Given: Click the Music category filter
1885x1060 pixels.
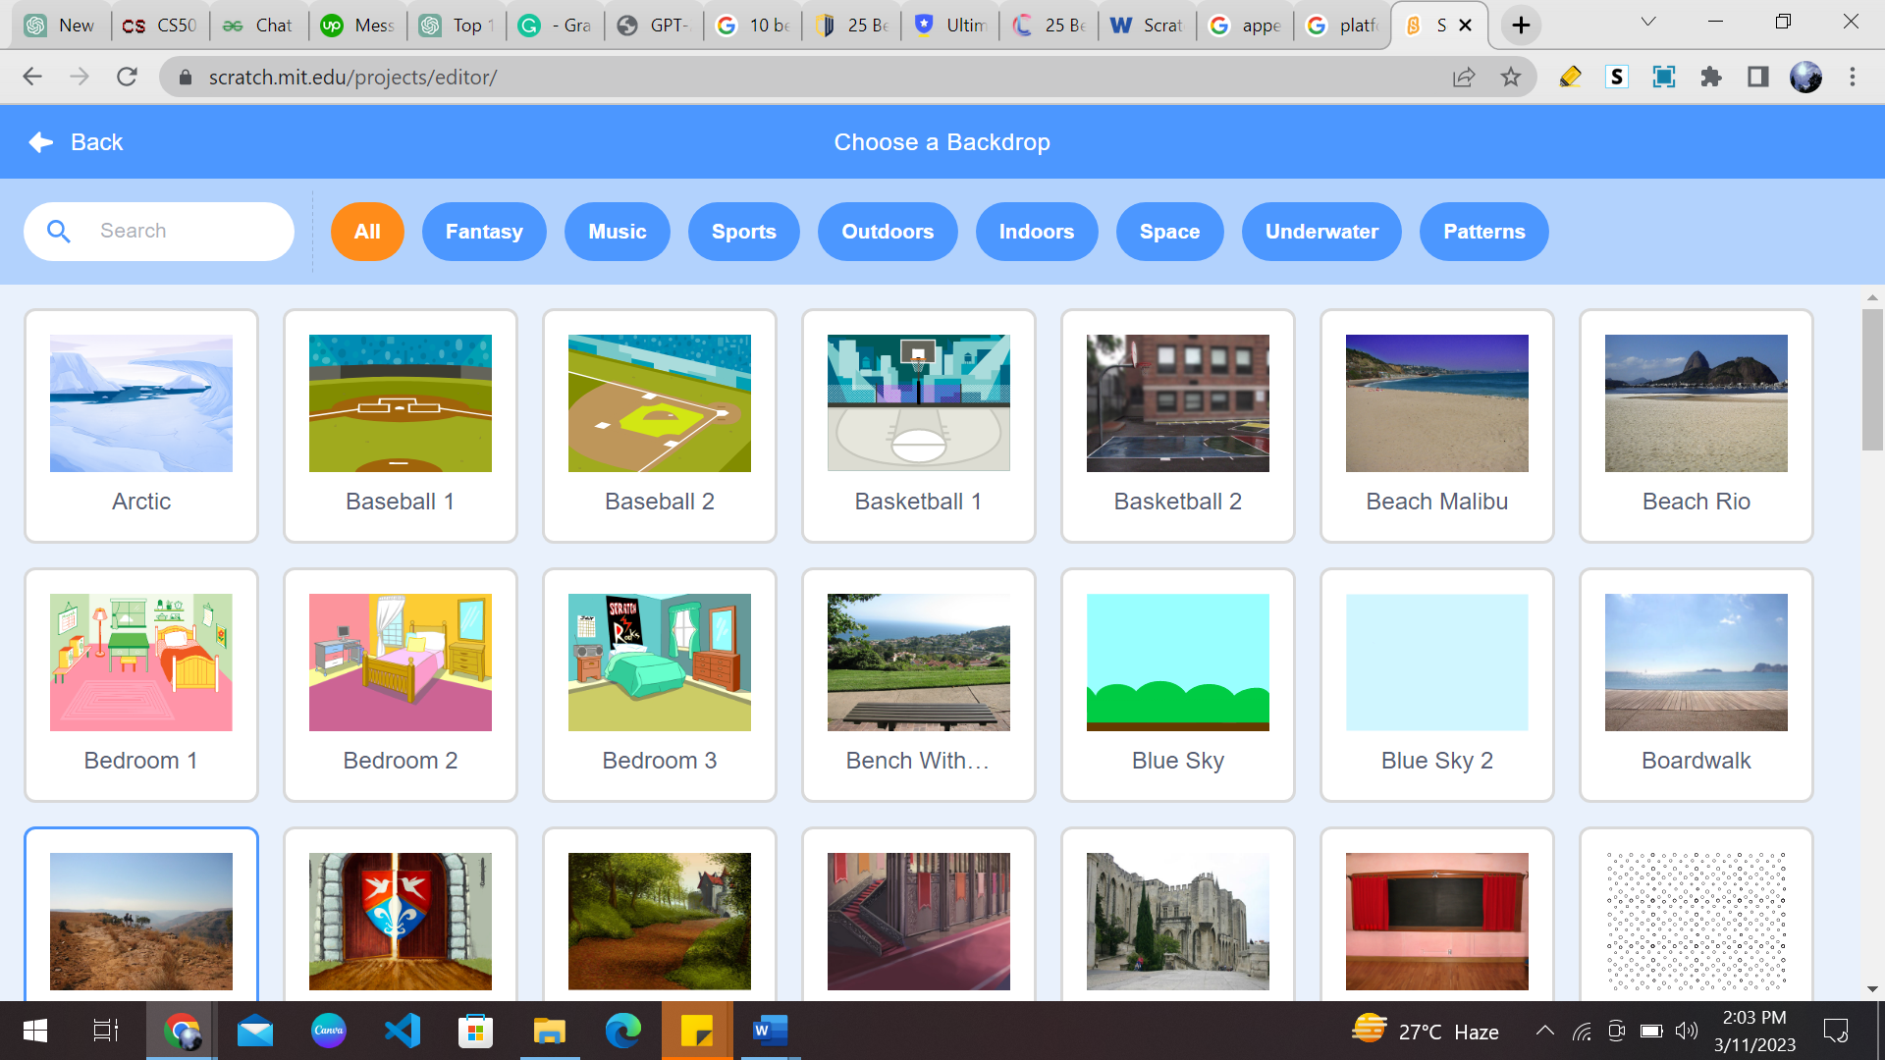Looking at the screenshot, I should [618, 232].
